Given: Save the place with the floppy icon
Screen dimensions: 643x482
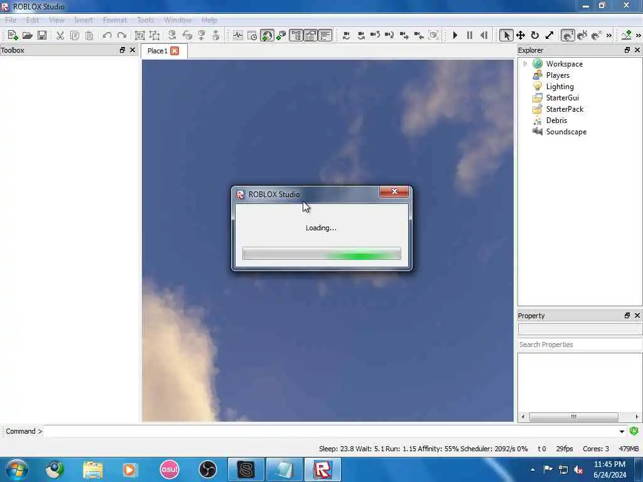Looking at the screenshot, I should [42, 35].
